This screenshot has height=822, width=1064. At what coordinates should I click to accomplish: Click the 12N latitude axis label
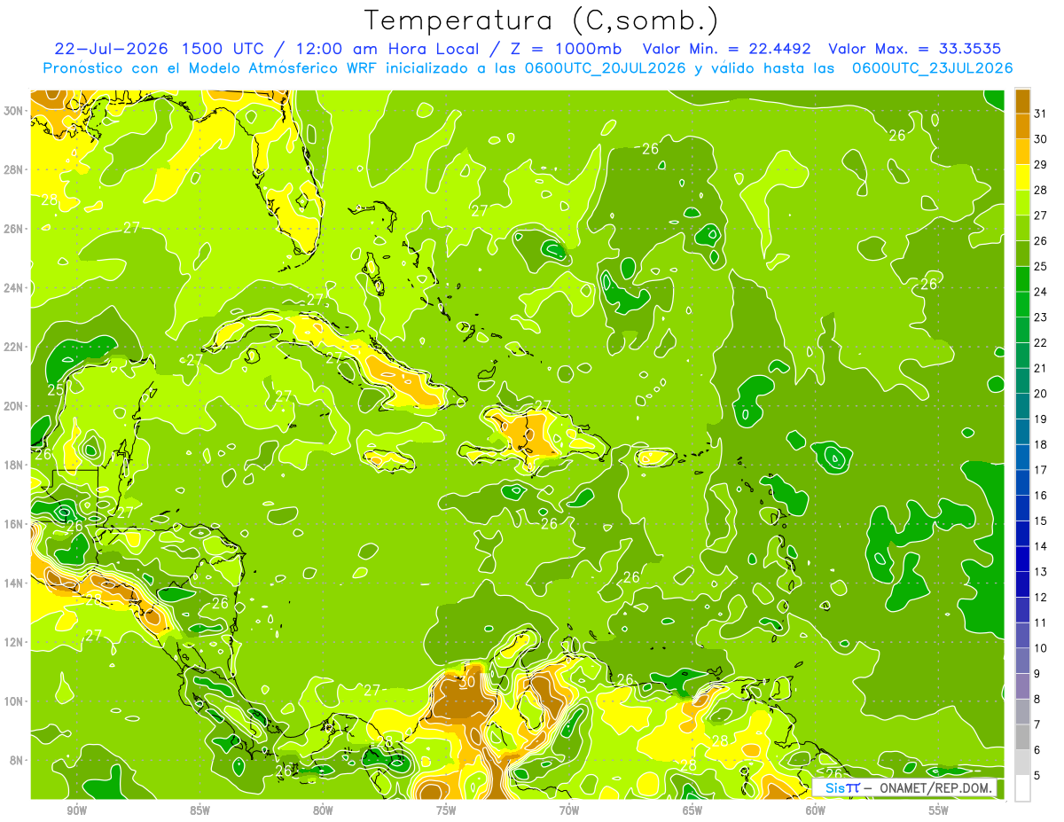coord(13,642)
